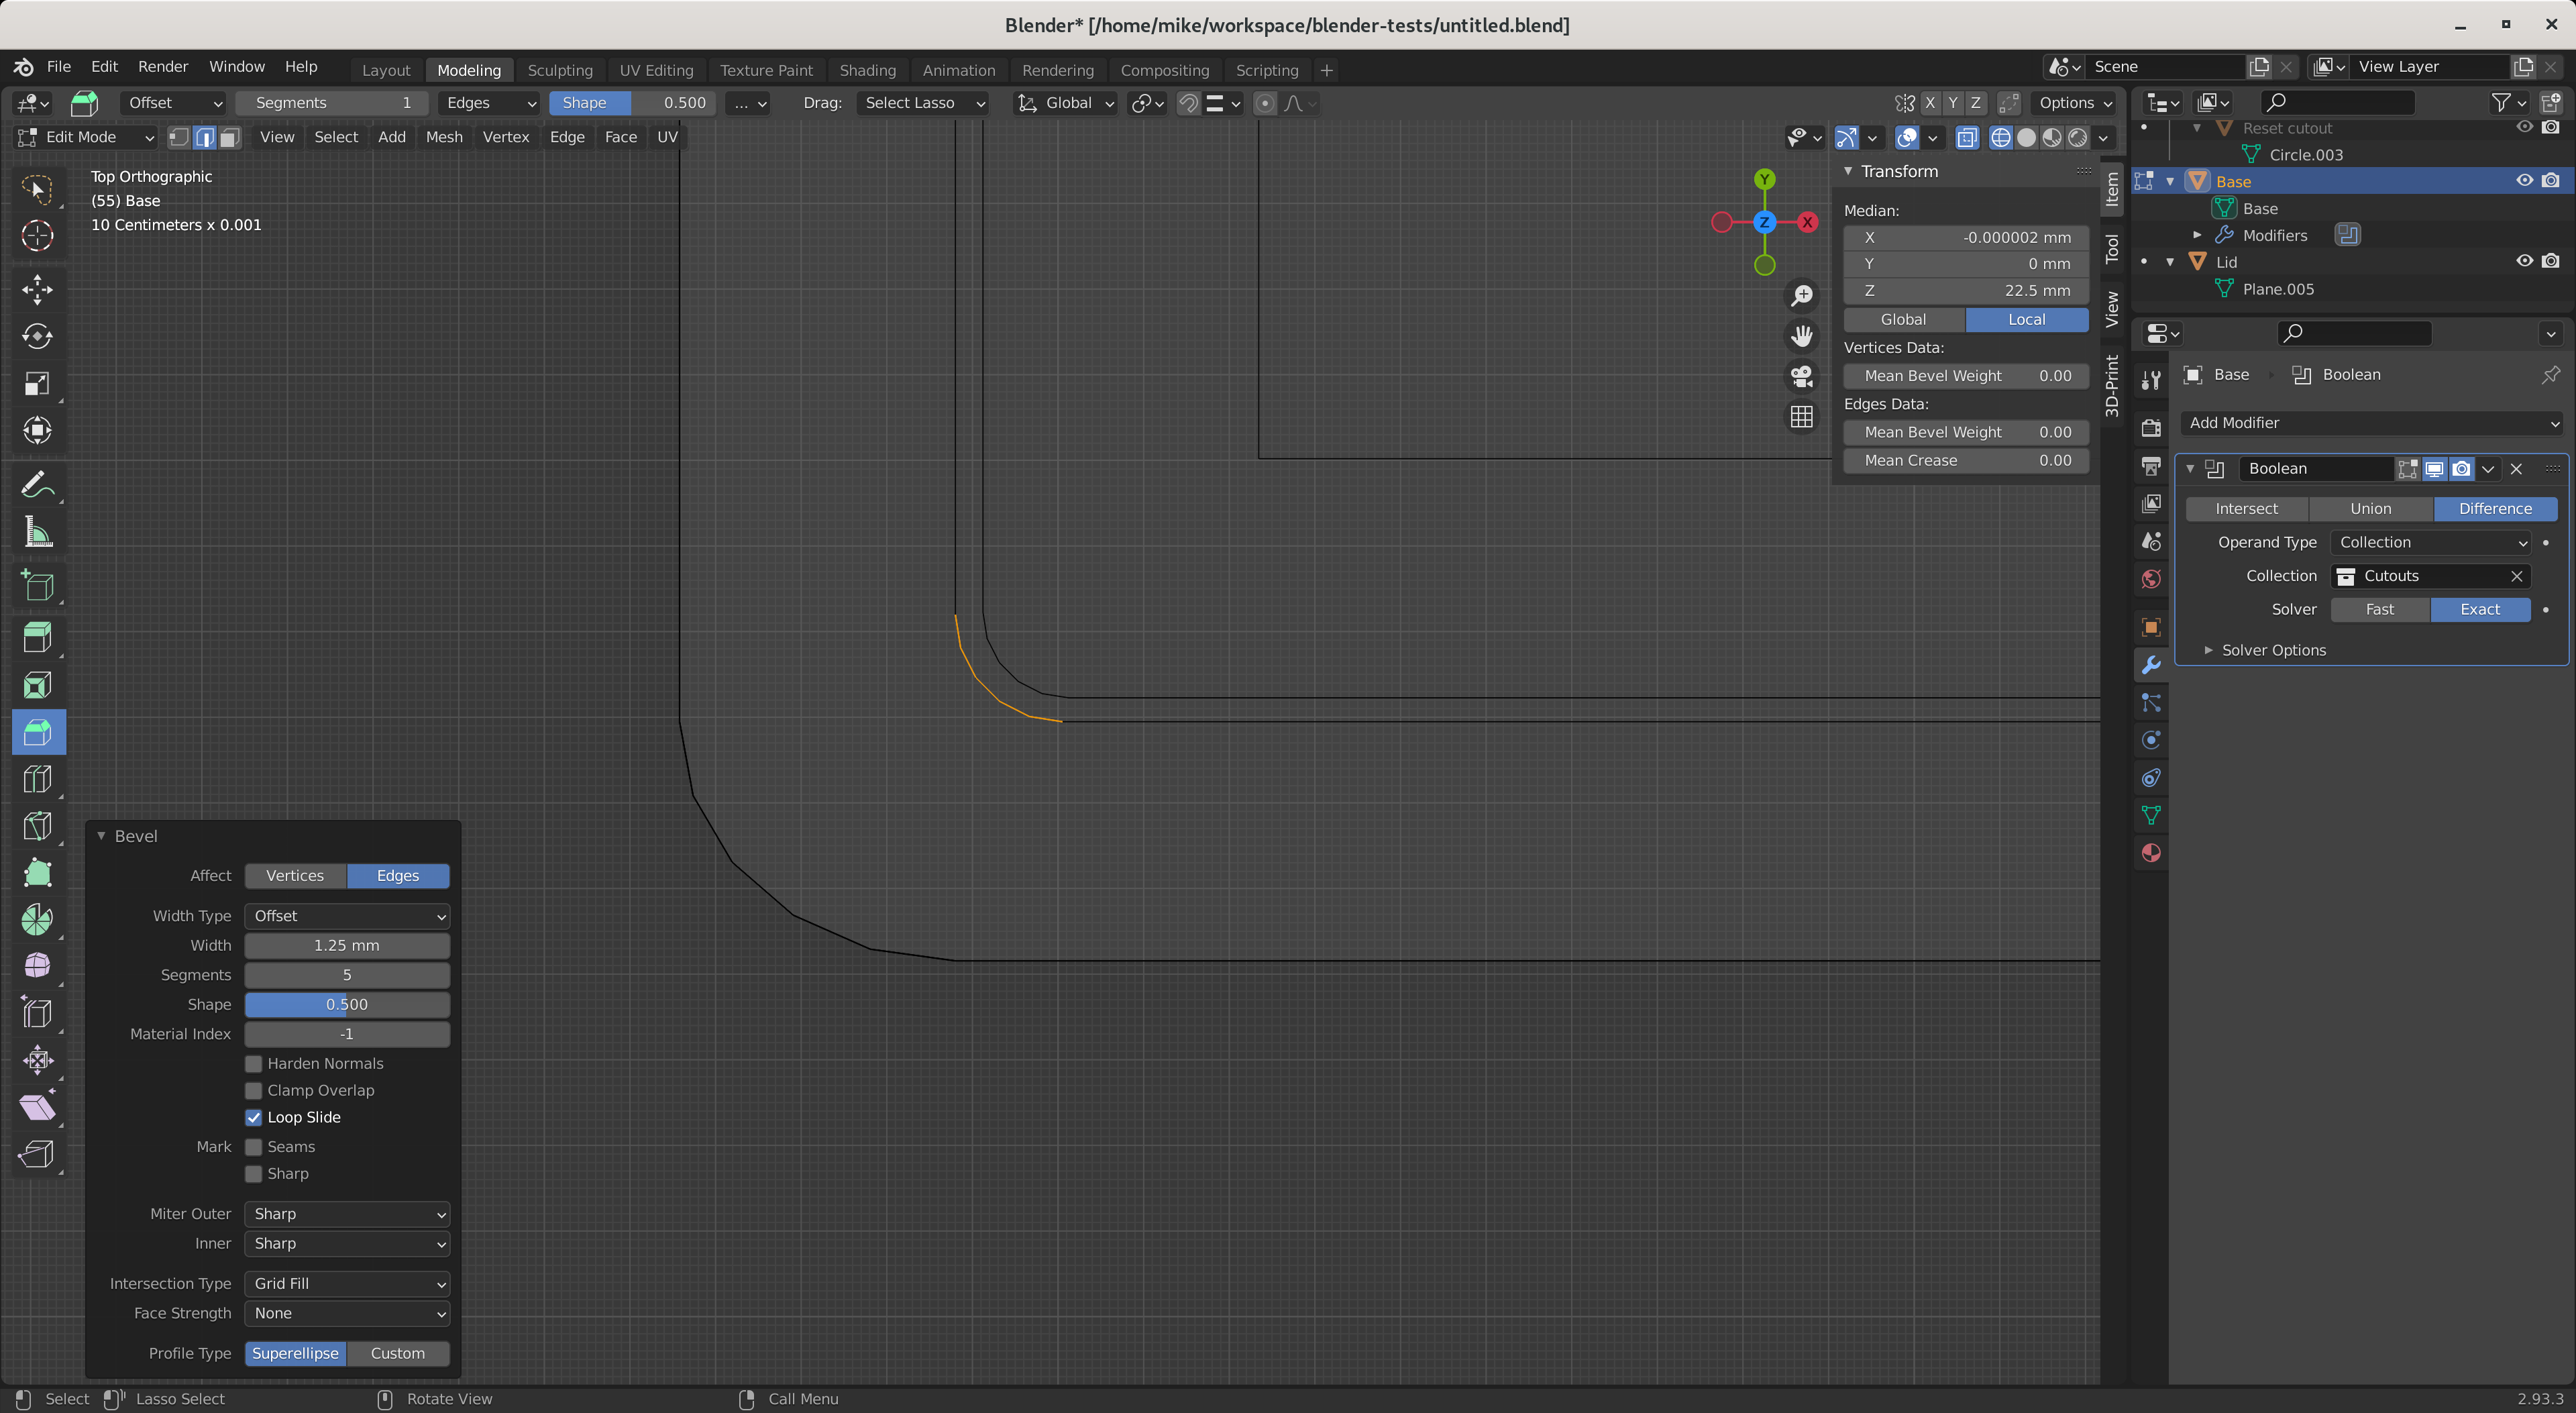Viewport: 2576px width, 1413px height.
Task: Open Modifier properties wrench tab
Action: (x=2151, y=665)
